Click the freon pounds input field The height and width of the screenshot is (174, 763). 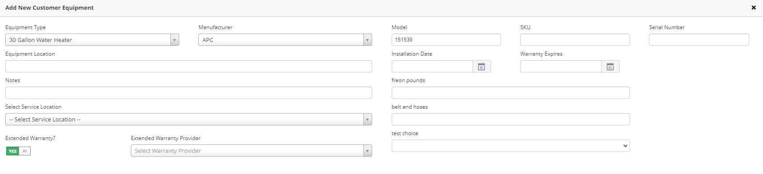511,93
